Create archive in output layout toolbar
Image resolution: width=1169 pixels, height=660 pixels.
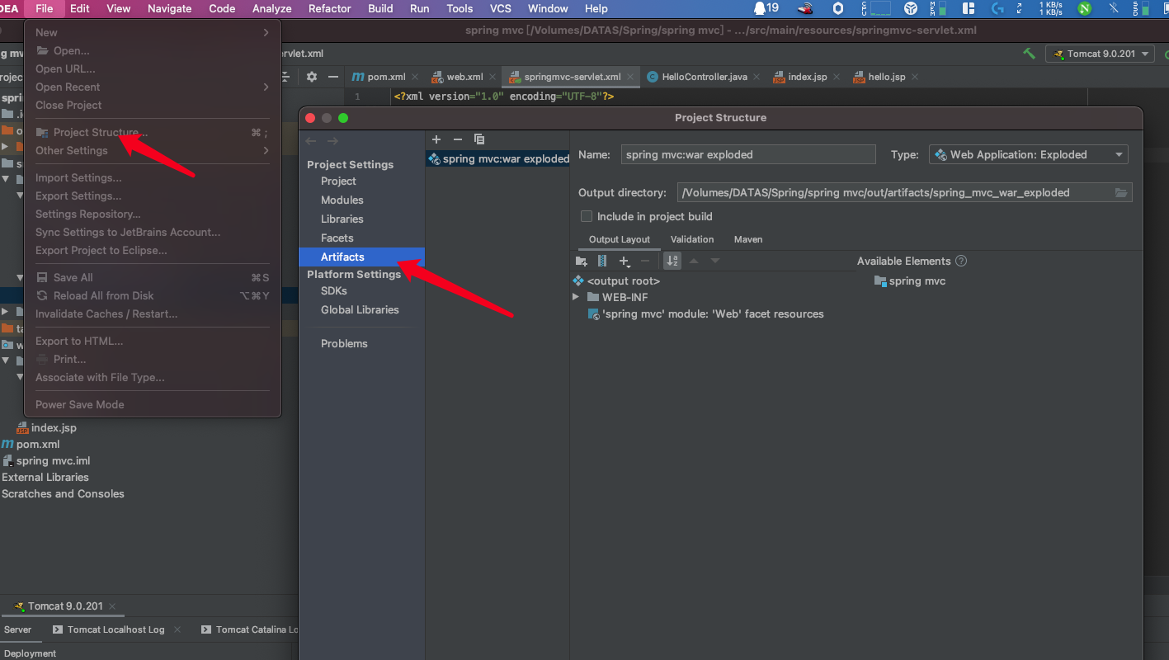(x=602, y=261)
